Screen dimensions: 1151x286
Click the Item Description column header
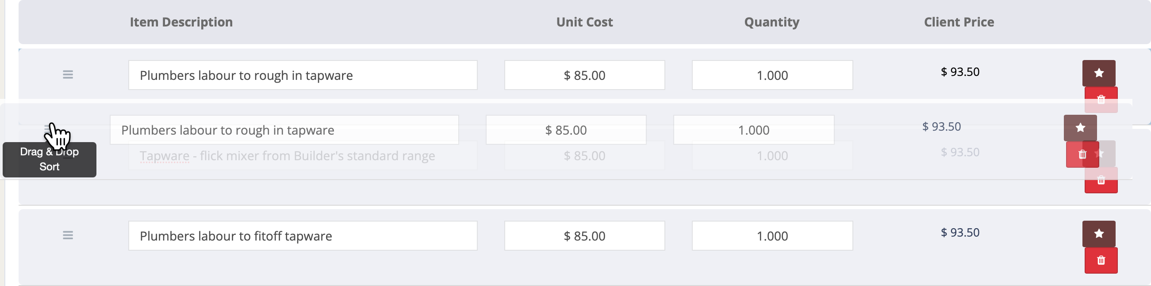tap(181, 22)
